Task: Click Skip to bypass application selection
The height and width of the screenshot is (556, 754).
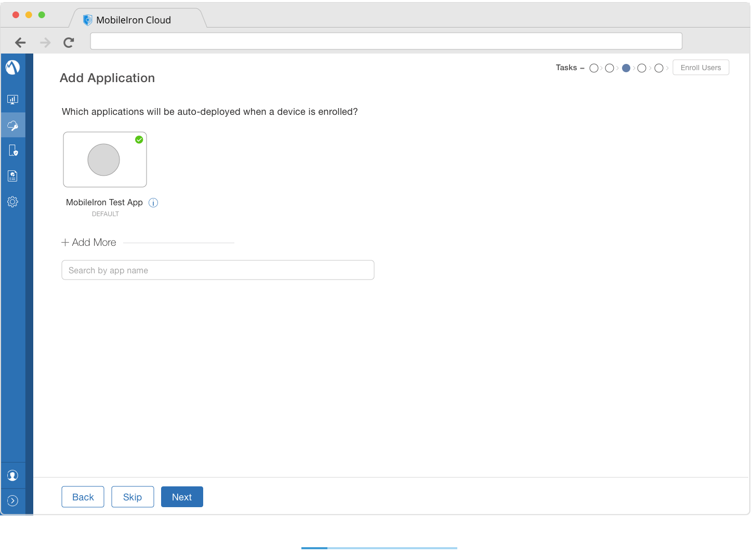Action: click(133, 497)
